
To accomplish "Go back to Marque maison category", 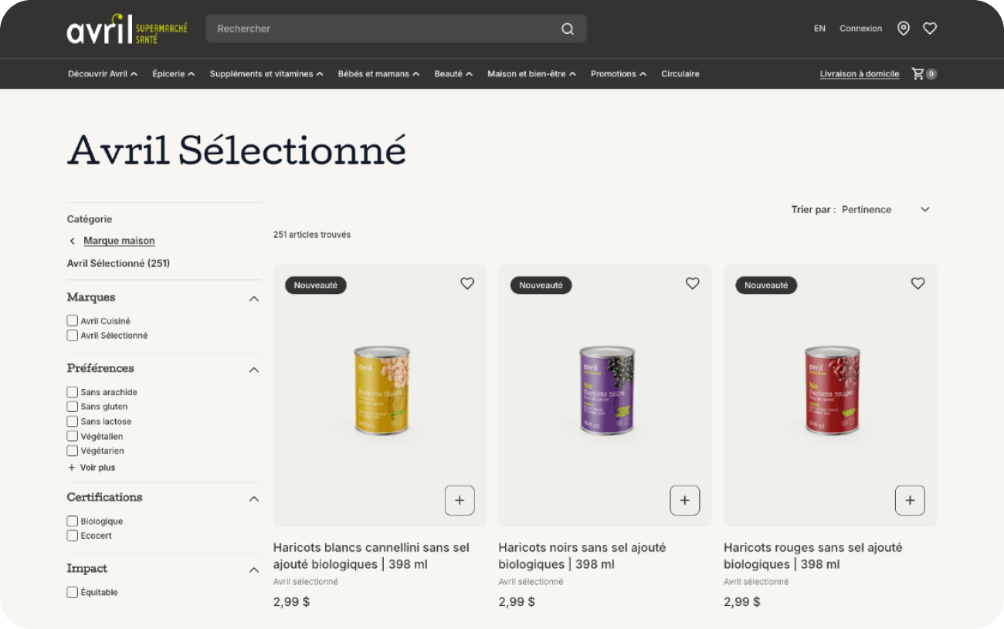I will pyautogui.click(x=119, y=241).
